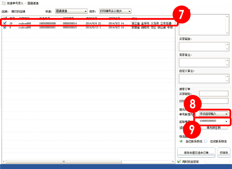Click the 买家昵称 search input field
This screenshot has height=169, width=232.
(213, 94)
